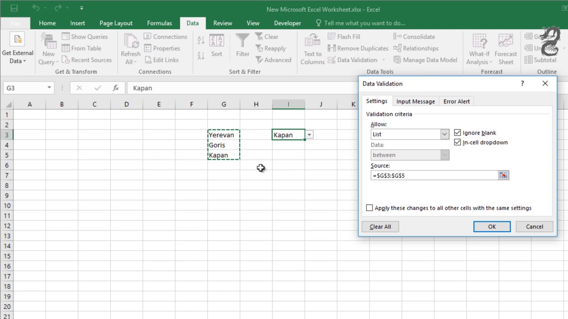Launch Text to Columns wizard
This screenshot has height=319, width=568.
(312, 49)
